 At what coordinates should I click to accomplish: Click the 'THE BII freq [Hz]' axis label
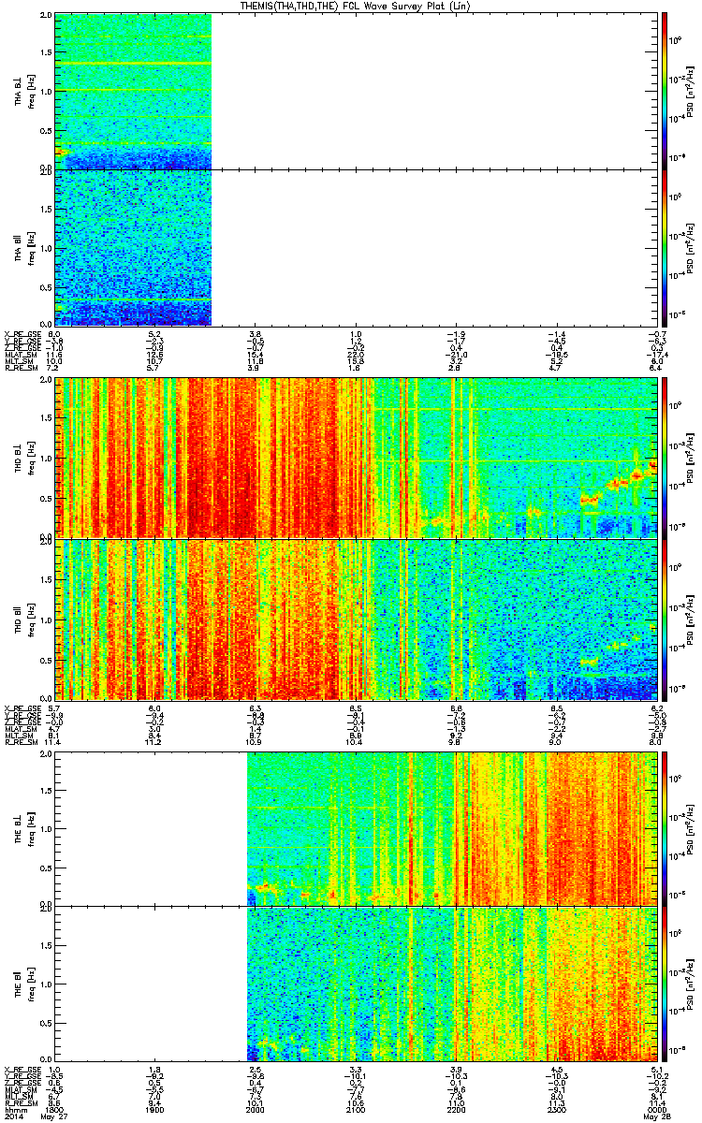[x=24, y=983]
